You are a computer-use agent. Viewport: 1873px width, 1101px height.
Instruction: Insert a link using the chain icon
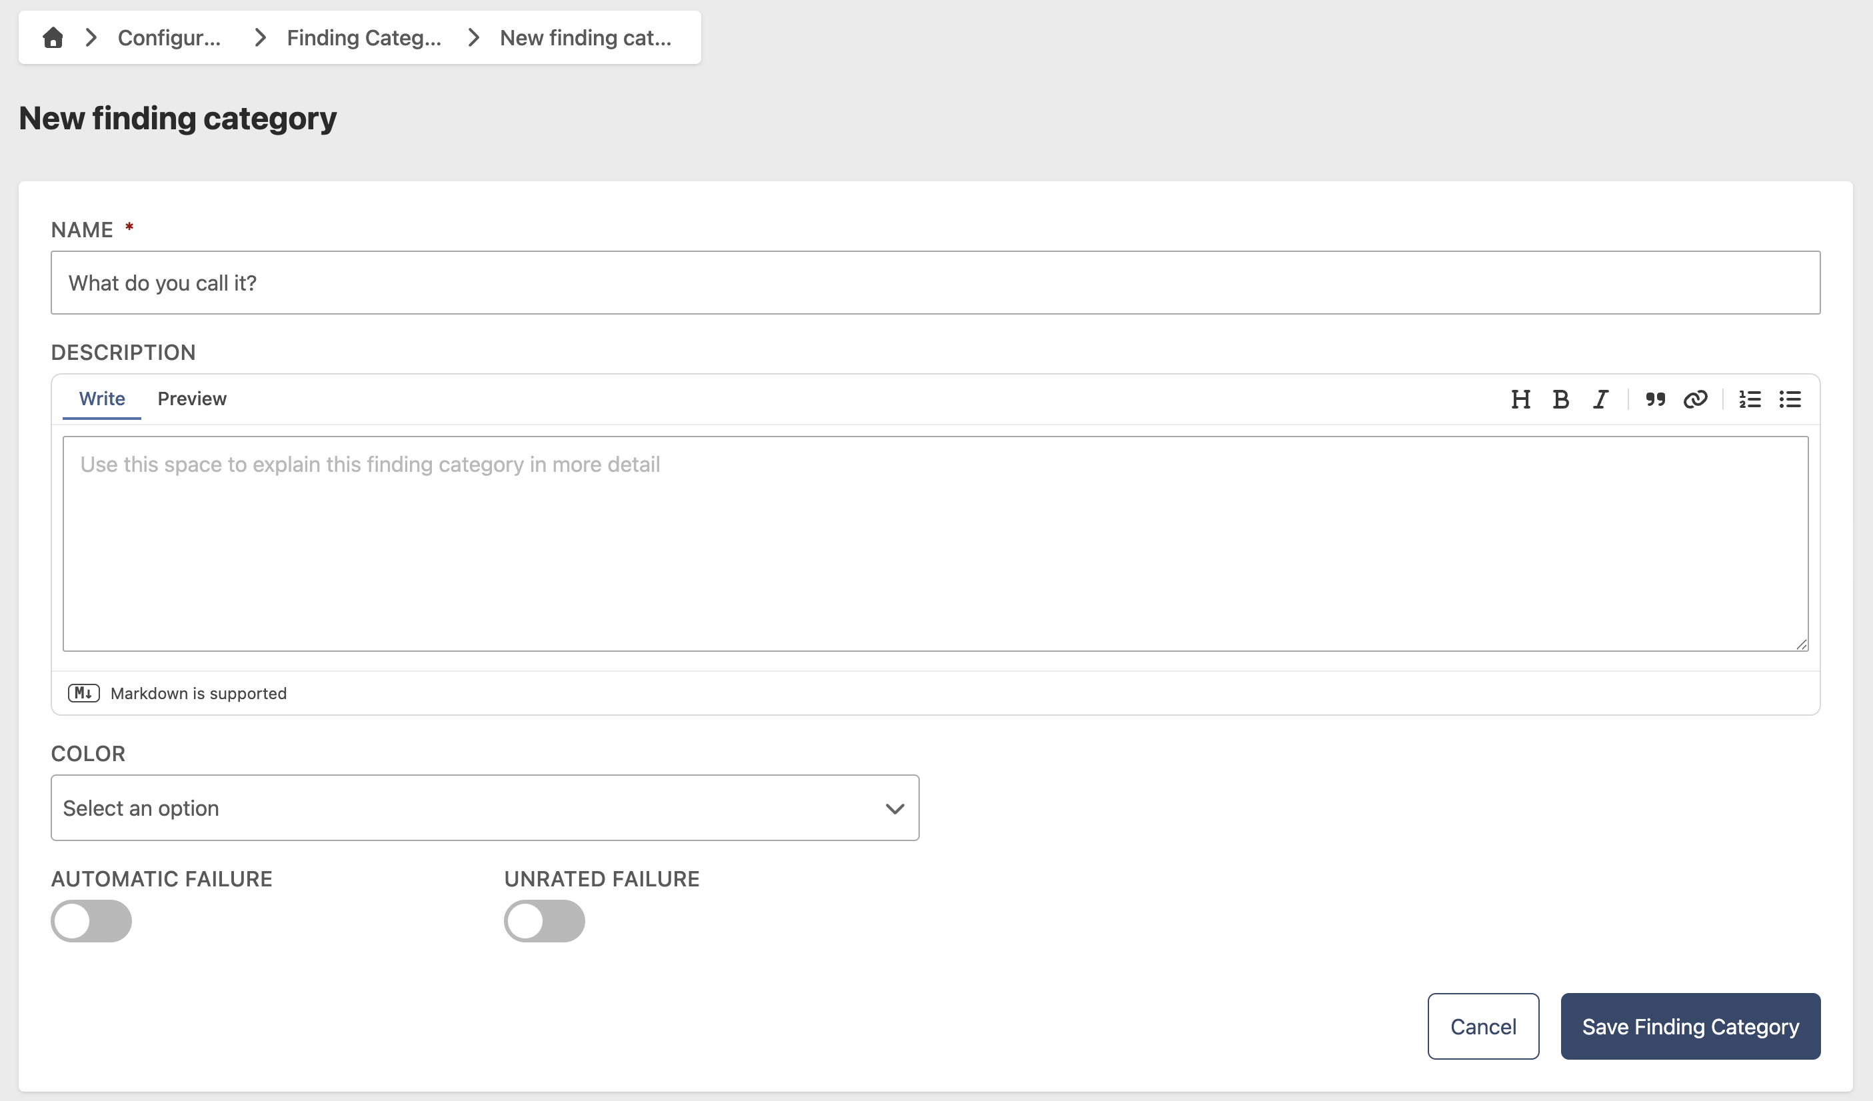pyautogui.click(x=1695, y=400)
